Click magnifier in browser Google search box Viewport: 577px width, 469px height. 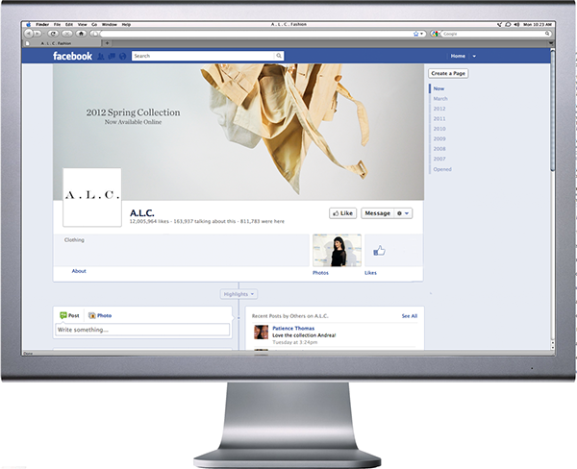(x=547, y=34)
